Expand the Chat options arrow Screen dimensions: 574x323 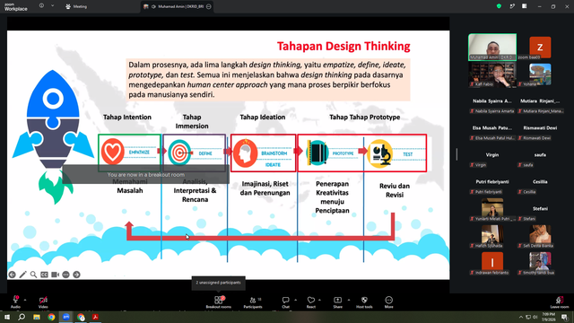coord(295,300)
